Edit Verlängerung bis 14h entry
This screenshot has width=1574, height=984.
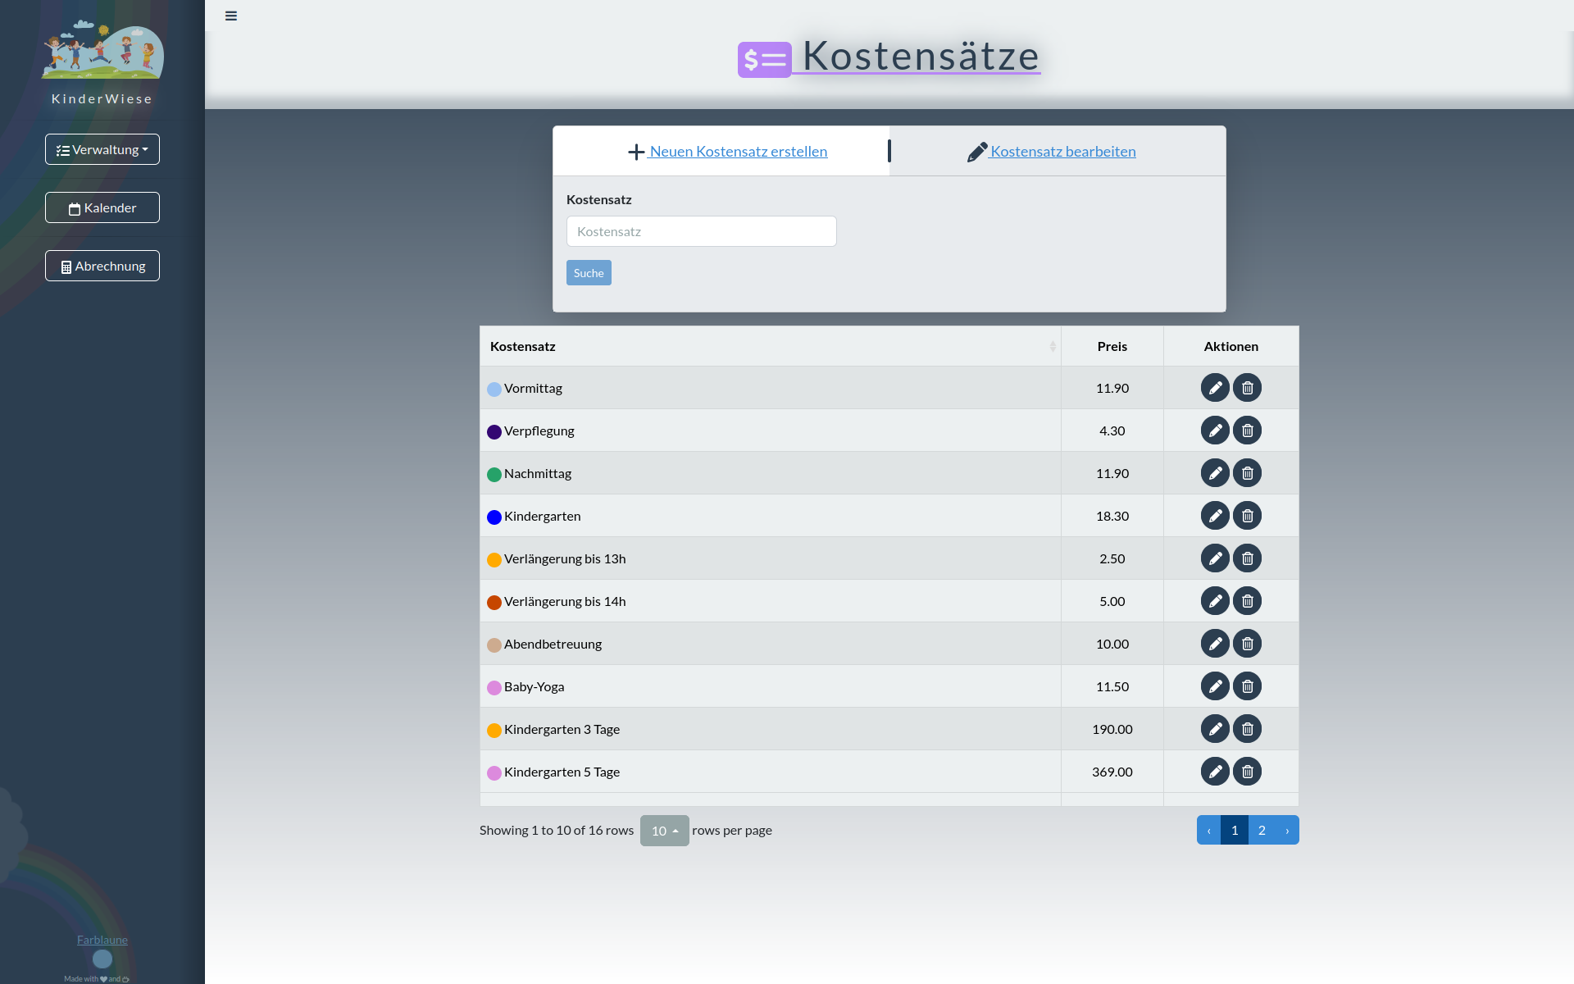tap(1215, 601)
